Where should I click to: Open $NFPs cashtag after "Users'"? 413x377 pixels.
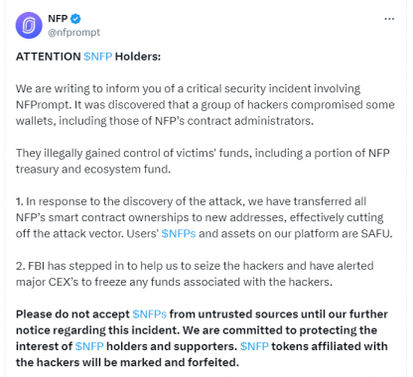click(x=179, y=233)
